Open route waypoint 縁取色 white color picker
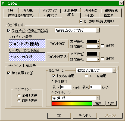The height and width of the screenshot is (121, 125). [x=93, y=59]
